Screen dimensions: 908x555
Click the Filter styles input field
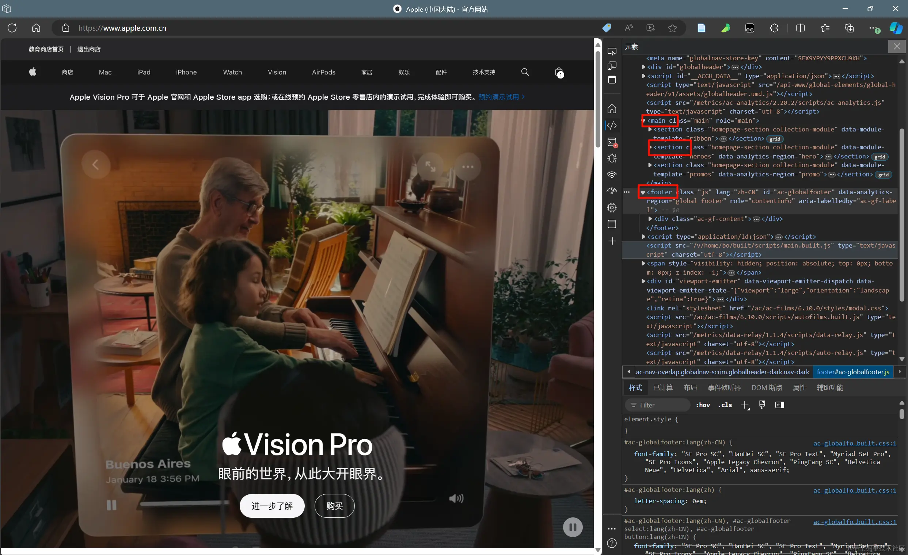click(x=657, y=405)
